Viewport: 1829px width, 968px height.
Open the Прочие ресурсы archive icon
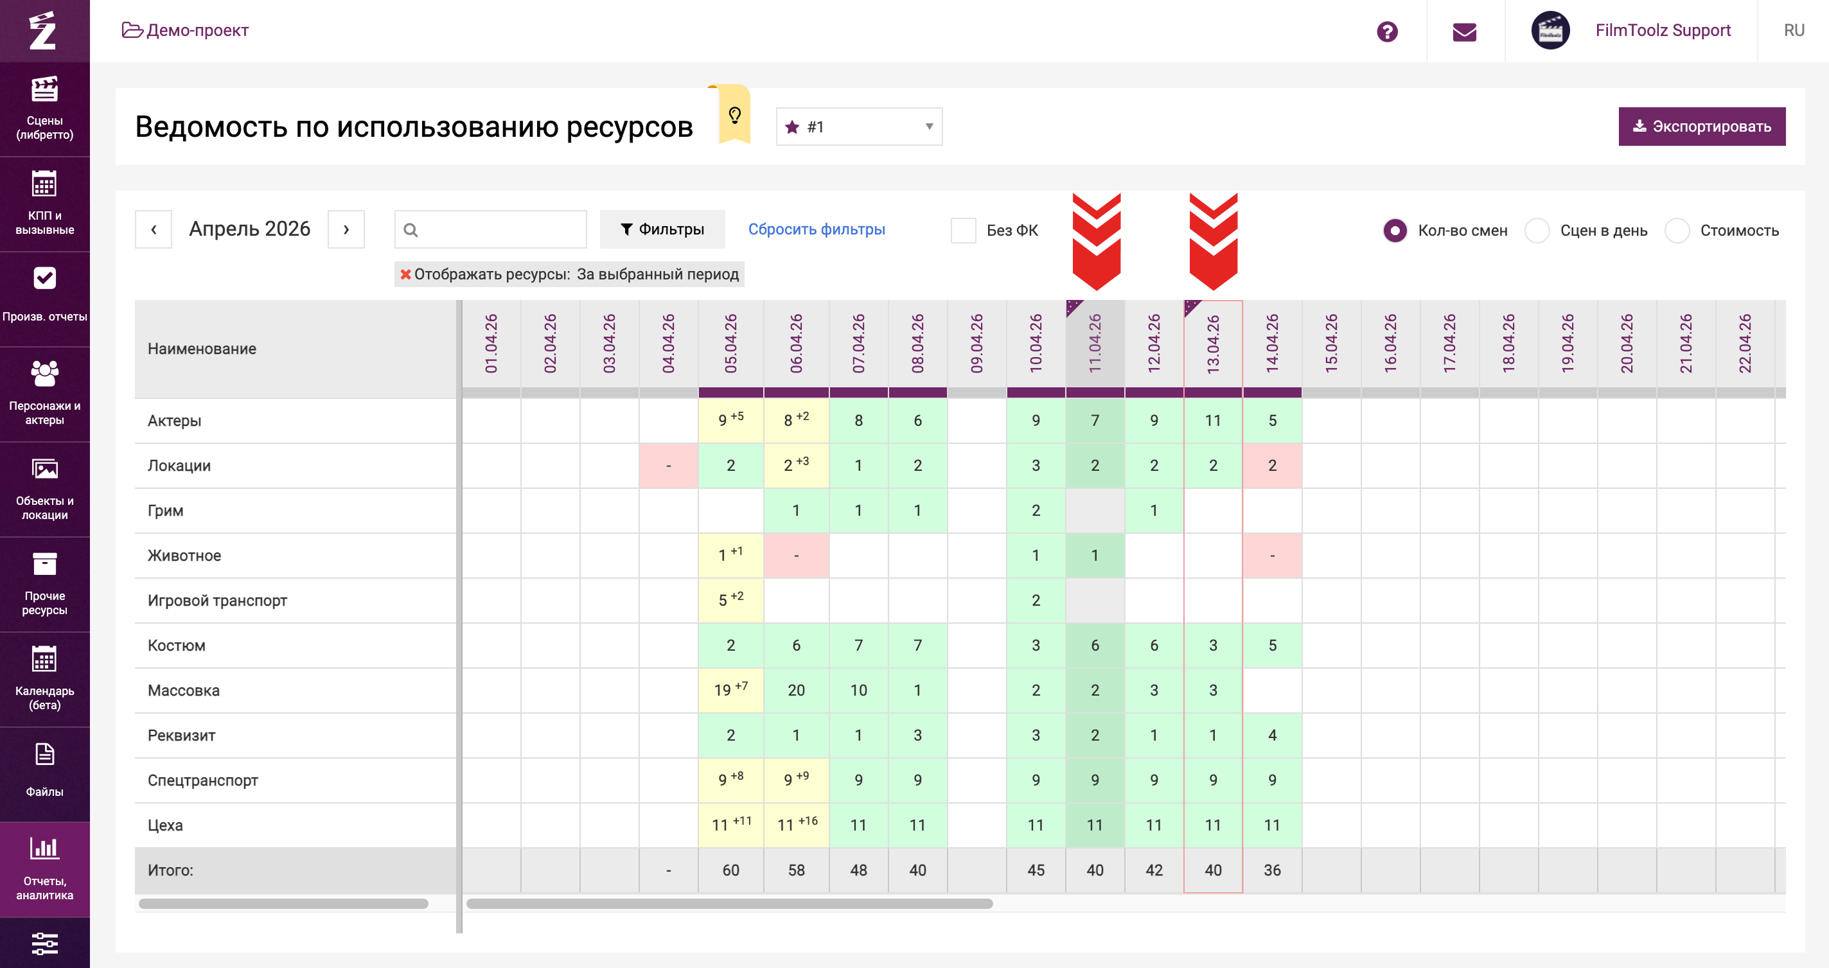(x=45, y=564)
